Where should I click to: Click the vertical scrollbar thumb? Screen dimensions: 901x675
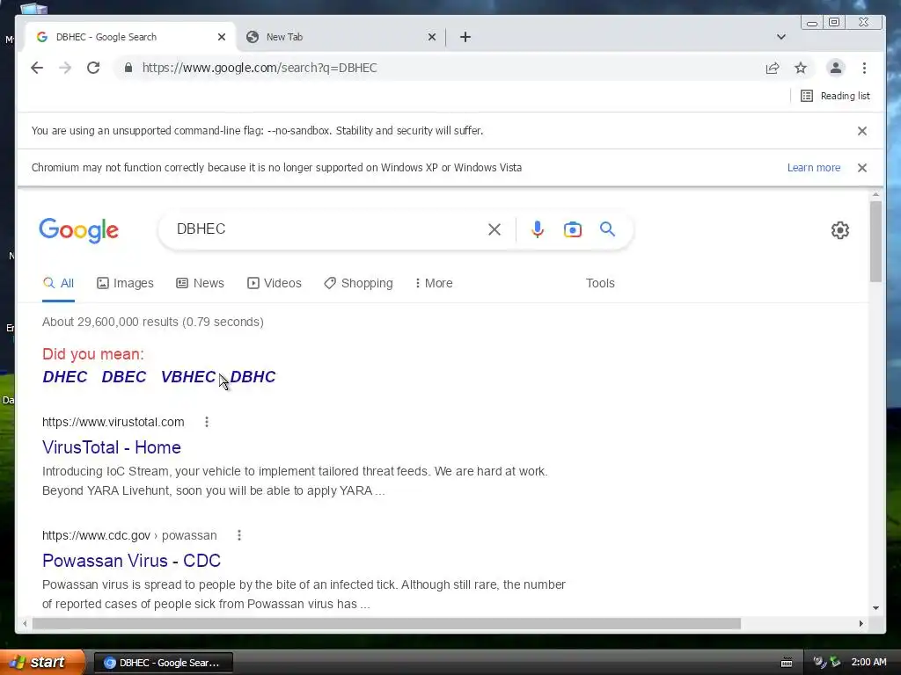[875, 242]
